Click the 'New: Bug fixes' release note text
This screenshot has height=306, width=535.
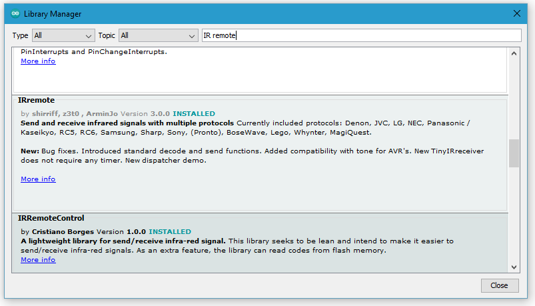coord(252,156)
